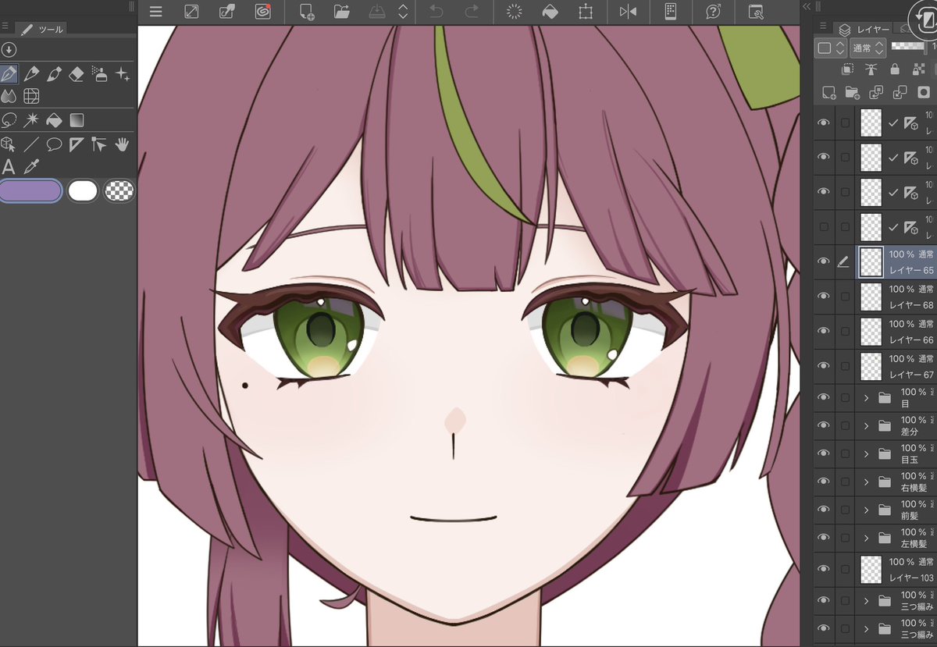Select the Pencil tool

point(31,74)
